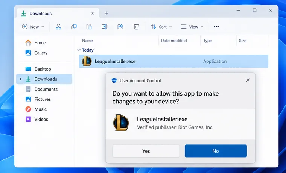Click the League logo in UAC dialog
Screen dimensions: 286x173
(x=121, y=123)
